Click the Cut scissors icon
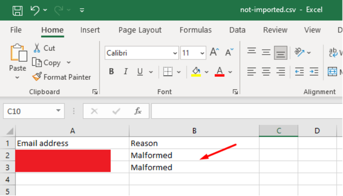This screenshot has width=343, height=196. coord(37,48)
